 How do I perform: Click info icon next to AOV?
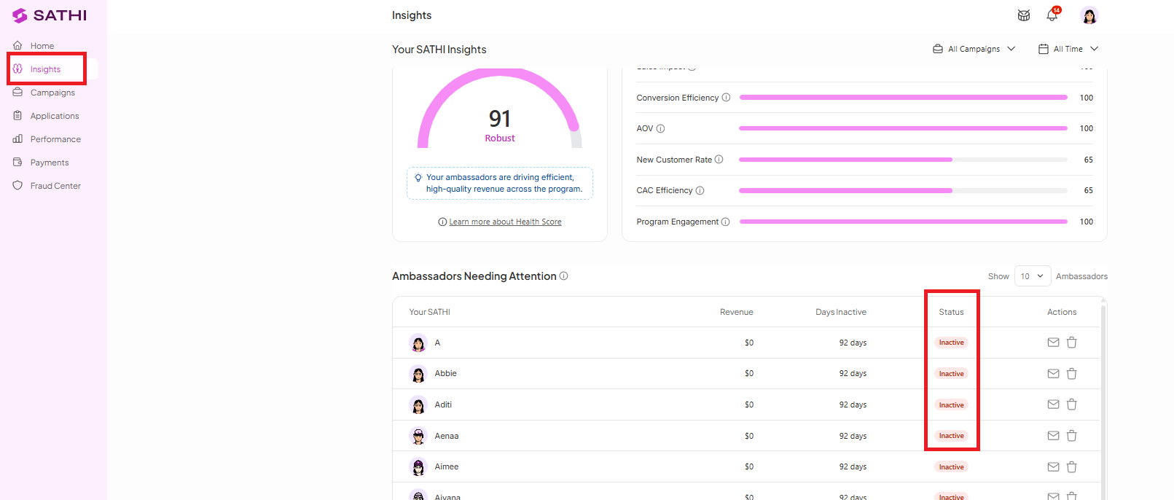click(660, 128)
